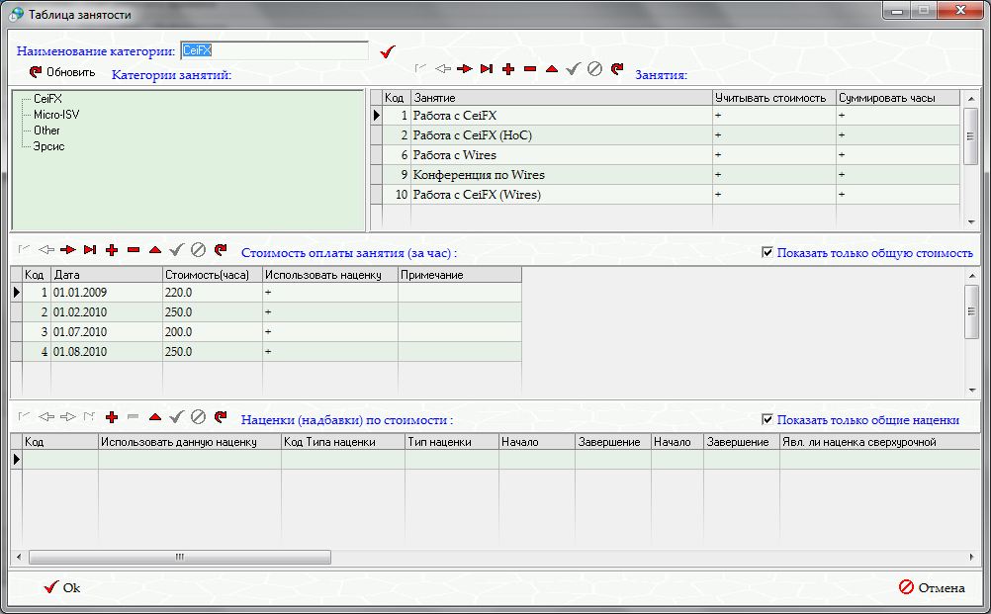Viewport: 991px width, 614px height.
Task: Click the edit triangle icon in Занятия toolbar
Action: tap(552, 69)
